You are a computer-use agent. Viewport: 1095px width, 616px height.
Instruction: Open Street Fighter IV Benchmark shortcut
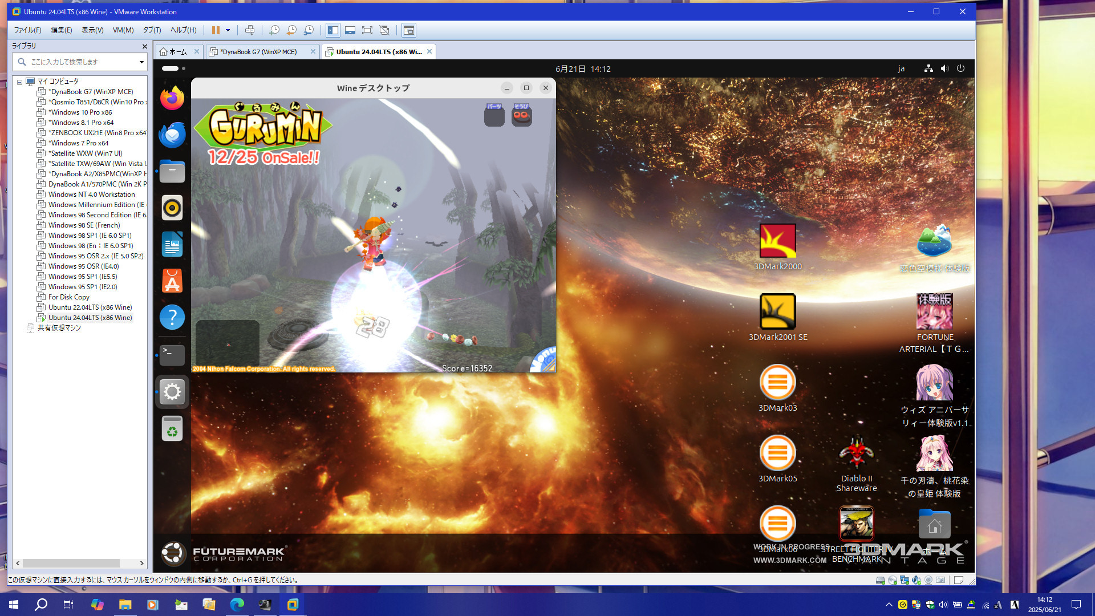click(857, 535)
